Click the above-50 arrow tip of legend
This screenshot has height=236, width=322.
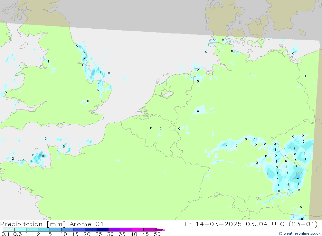pyautogui.click(x=161, y=230)
